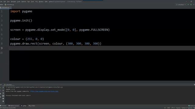The width and height of the screenshot is (195, 109).
Task: Click the CRLF line separator indicator
Action: [x=168, y=108]
